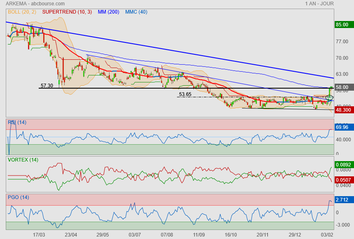Image resolution: width=354 pixels, height=239 pixels.
Task: Click the ARKEMA - abcbourse.com chart title
Action: 33,4
